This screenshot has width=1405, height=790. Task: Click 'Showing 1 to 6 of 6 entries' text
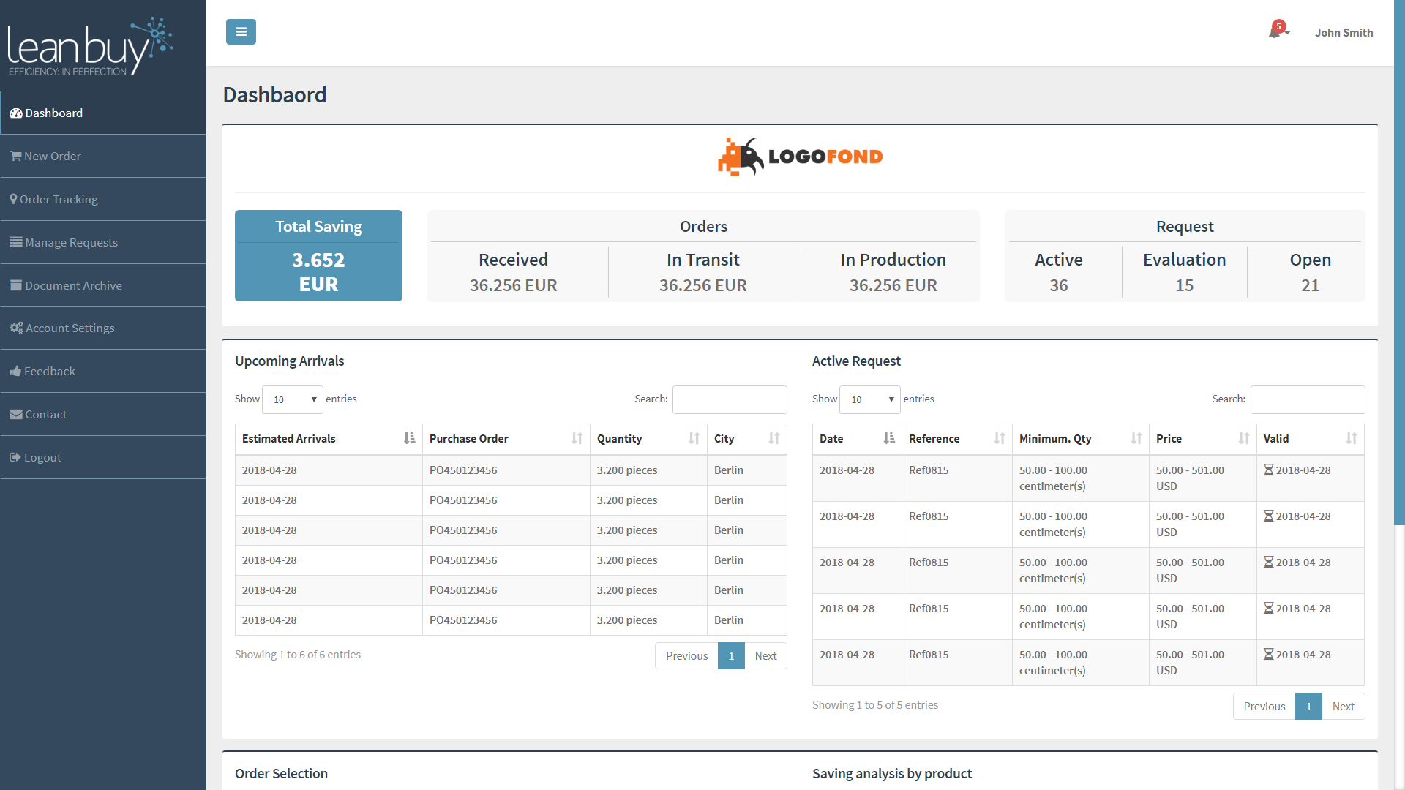tap(298, 655)
